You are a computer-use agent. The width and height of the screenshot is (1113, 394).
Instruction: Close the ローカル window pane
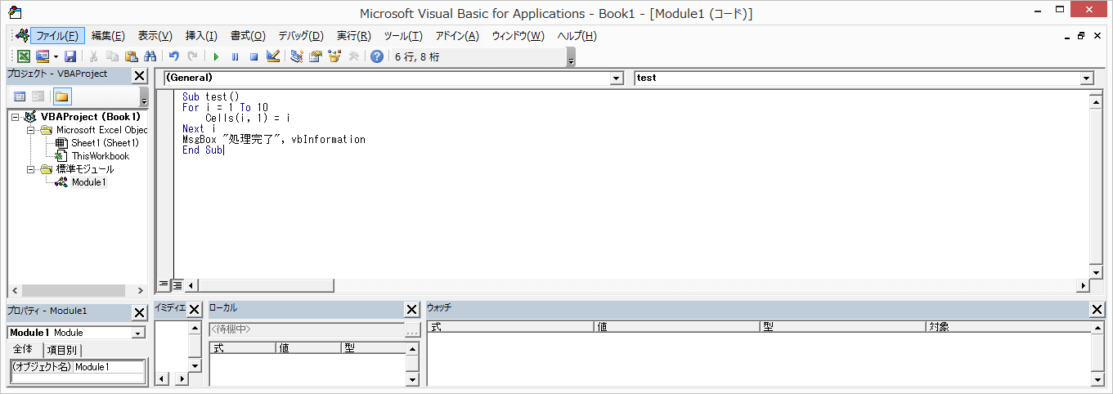(411, 310)
